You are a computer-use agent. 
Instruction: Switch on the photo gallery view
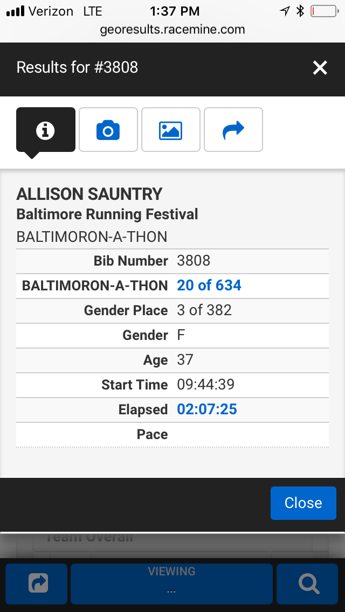[170, 129]
